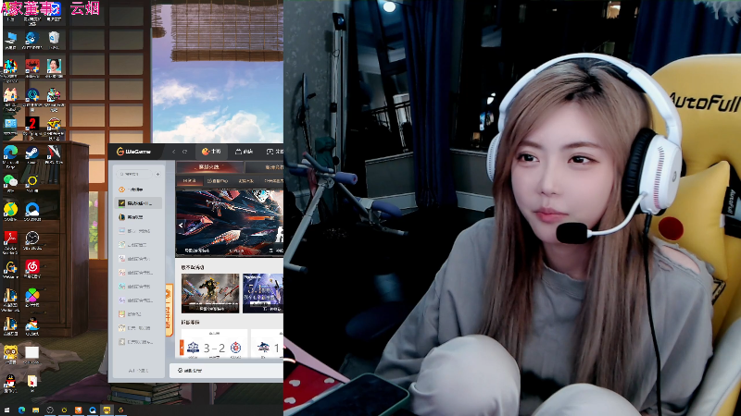
Task: Go back in WeGame navigation
Action: point(173,152)
